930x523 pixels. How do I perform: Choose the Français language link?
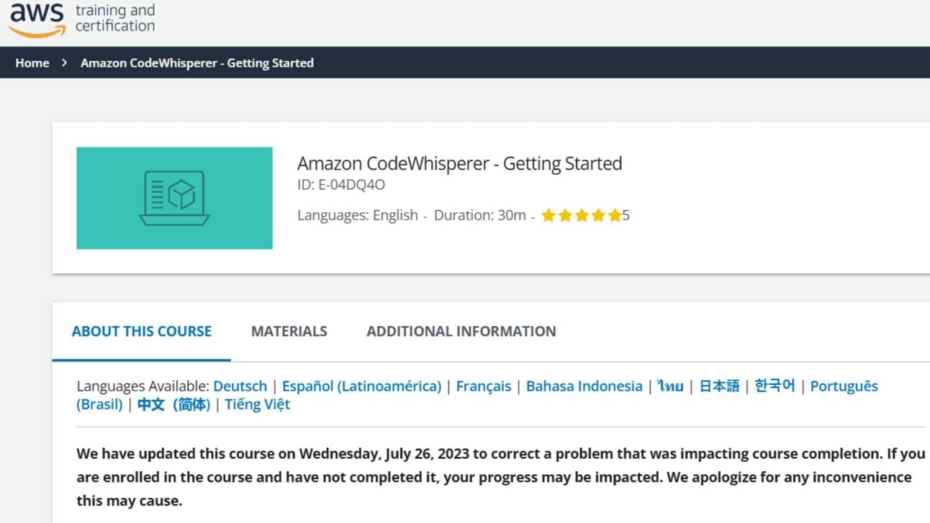coord(483,386)
